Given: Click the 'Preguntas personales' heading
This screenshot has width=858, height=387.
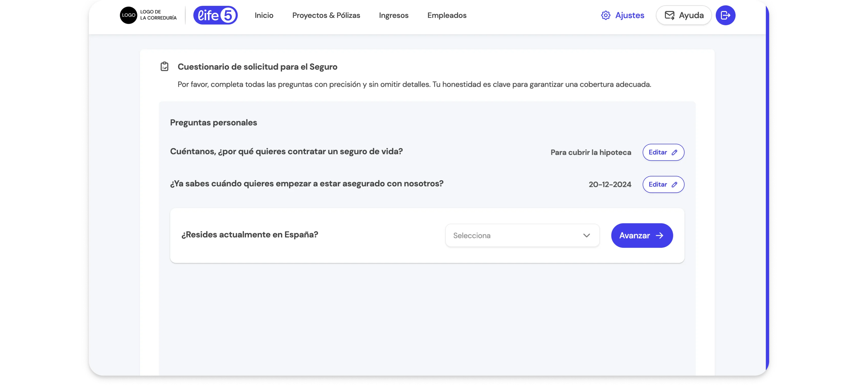Looking at the screenshot, I should click(x=213, y=123).
